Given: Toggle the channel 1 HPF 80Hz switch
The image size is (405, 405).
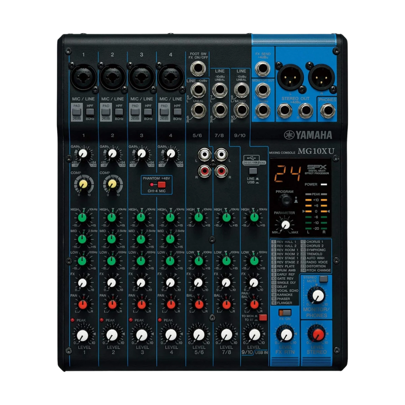Looking at the screenshot, I should click(90, 112).
